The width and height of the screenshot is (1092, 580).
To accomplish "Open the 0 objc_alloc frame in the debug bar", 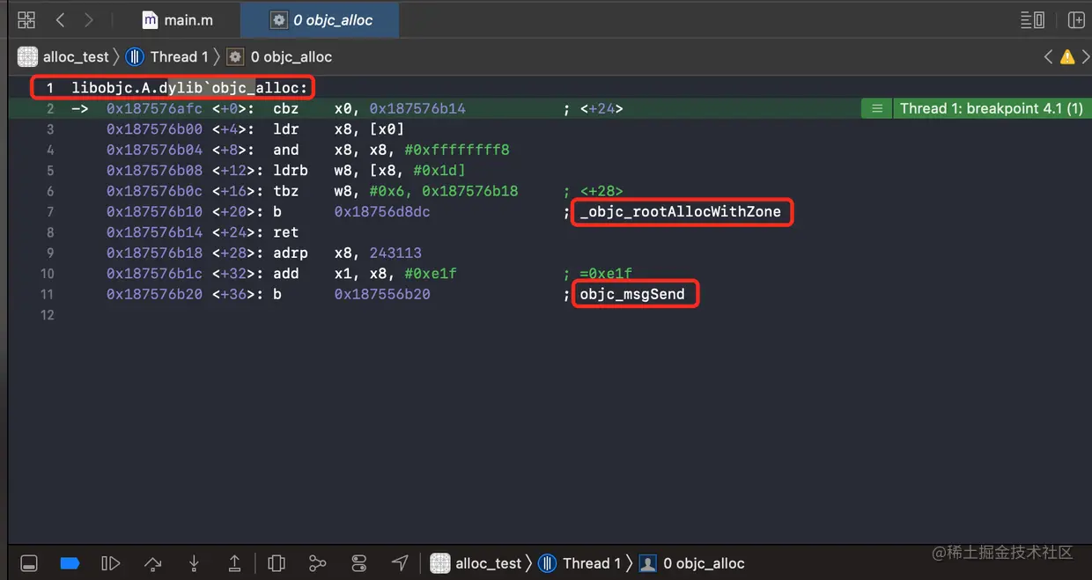I will click(692, 563).
